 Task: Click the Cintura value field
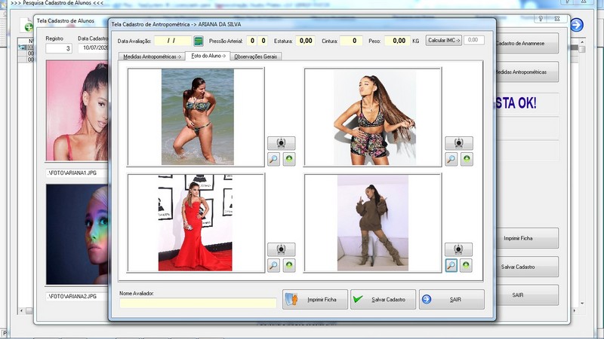coord(351,41)
